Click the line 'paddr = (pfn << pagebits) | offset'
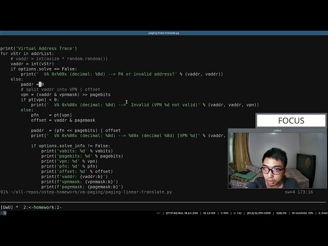The width and height of the screenshot is (328, 246). pyautogui.click(x=76, y=130)
